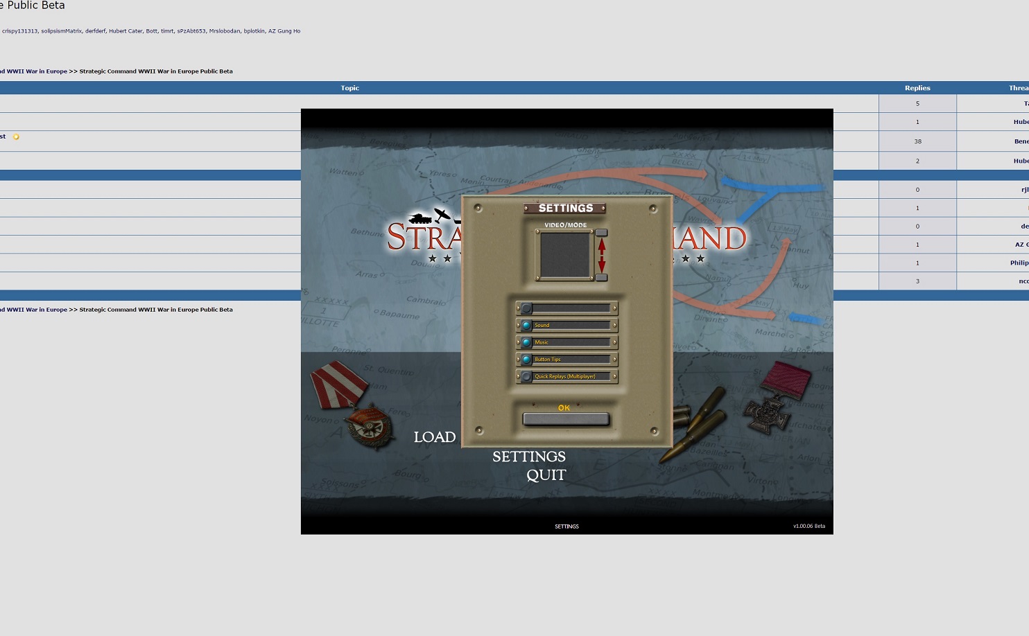Click the red up arrow for video mode
This screenshot has width=1029, height=636.
[601, 245]
